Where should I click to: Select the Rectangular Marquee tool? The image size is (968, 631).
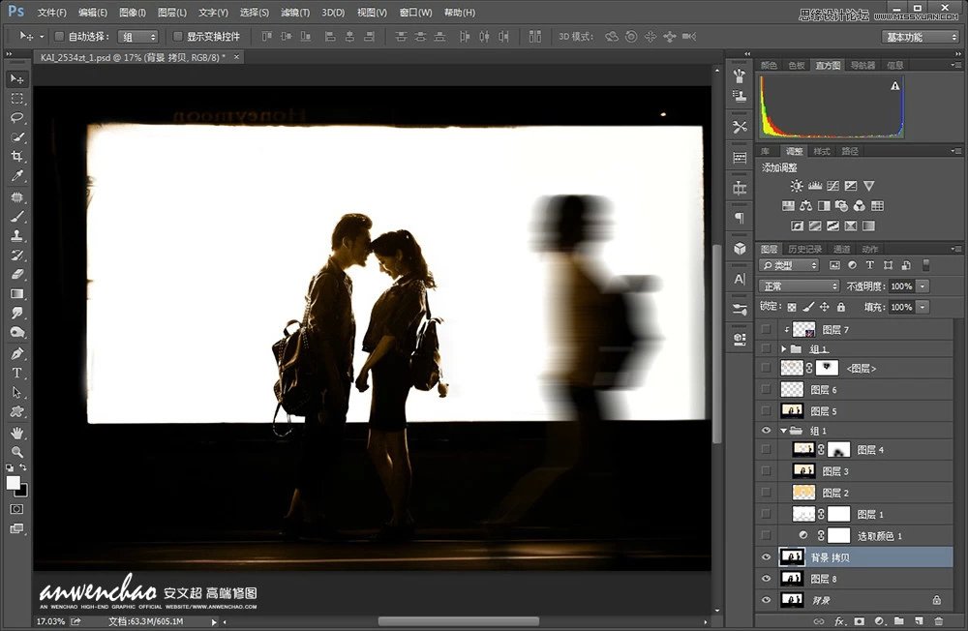pos(17,99)
